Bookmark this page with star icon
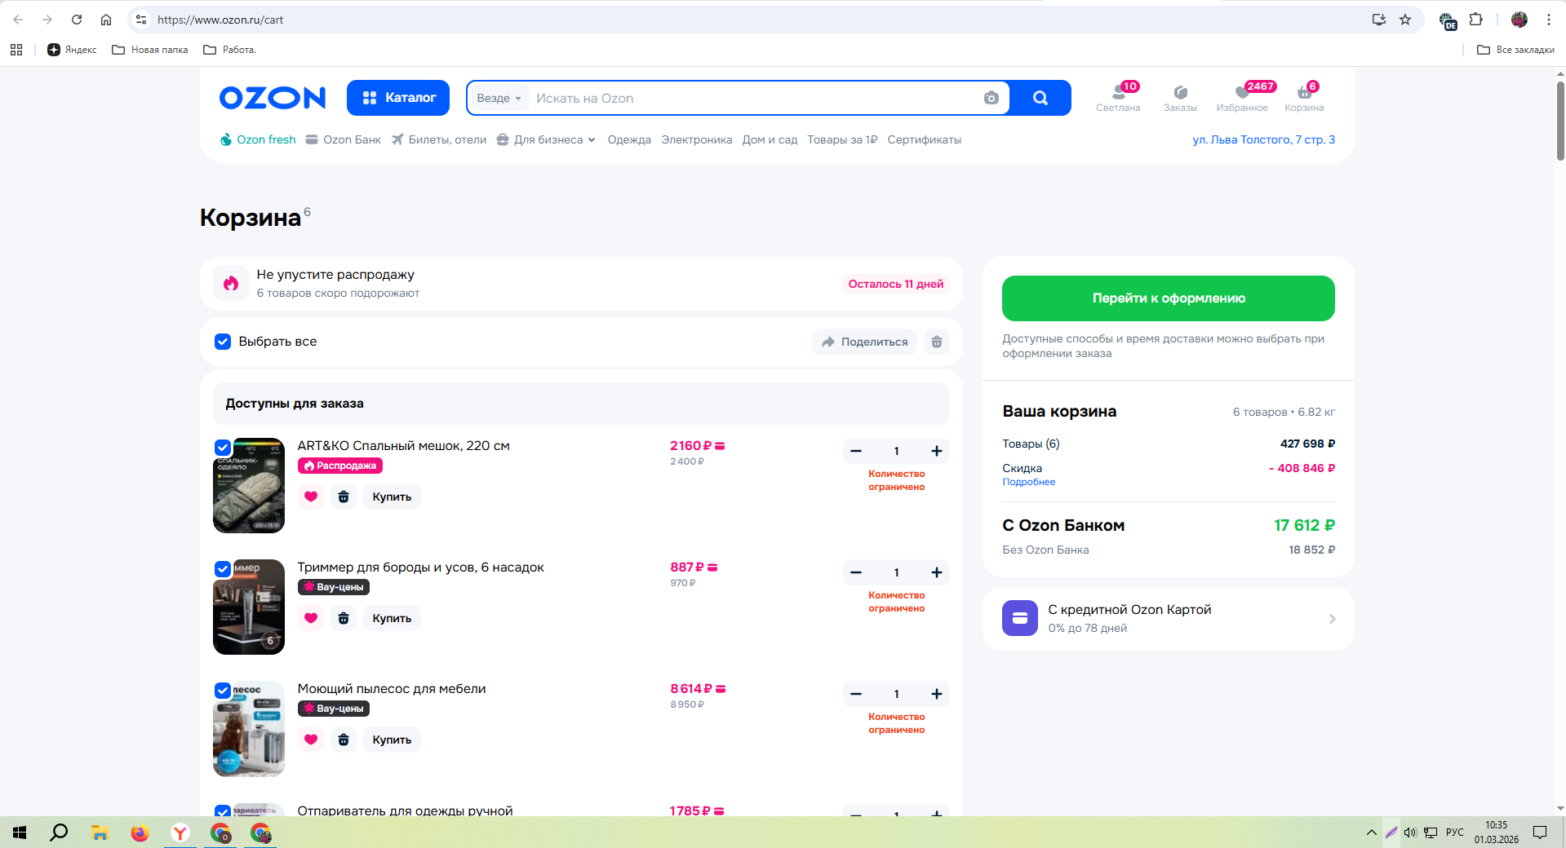The width and height of the screenshot is (1566, 848). [x=1405, y=20]
